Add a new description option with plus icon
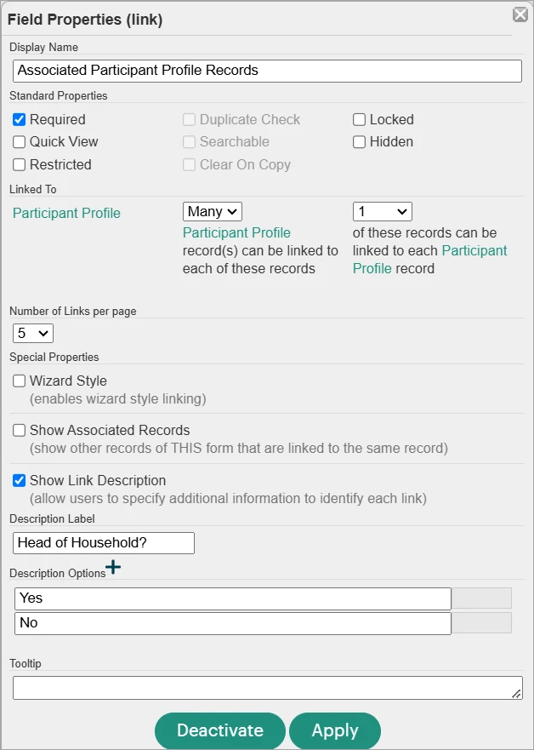534x750 pixels. point(113,567)
